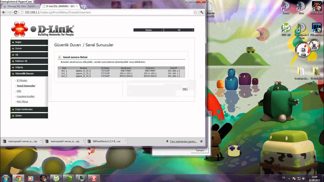Select the ts3_3 virtual server row

(121, 76)
